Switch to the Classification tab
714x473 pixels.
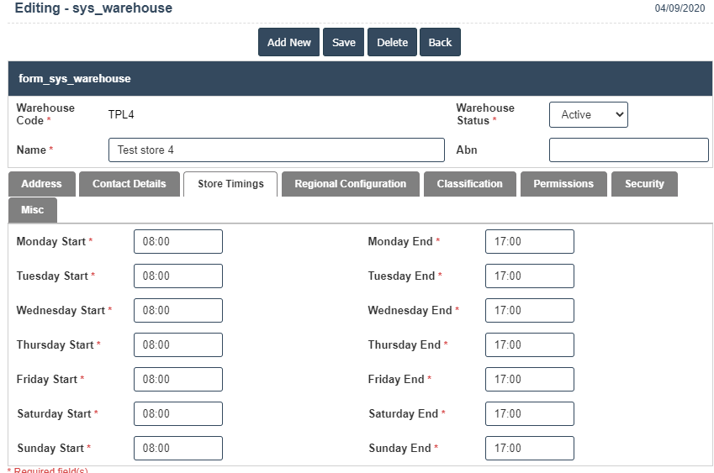point(469,184)
